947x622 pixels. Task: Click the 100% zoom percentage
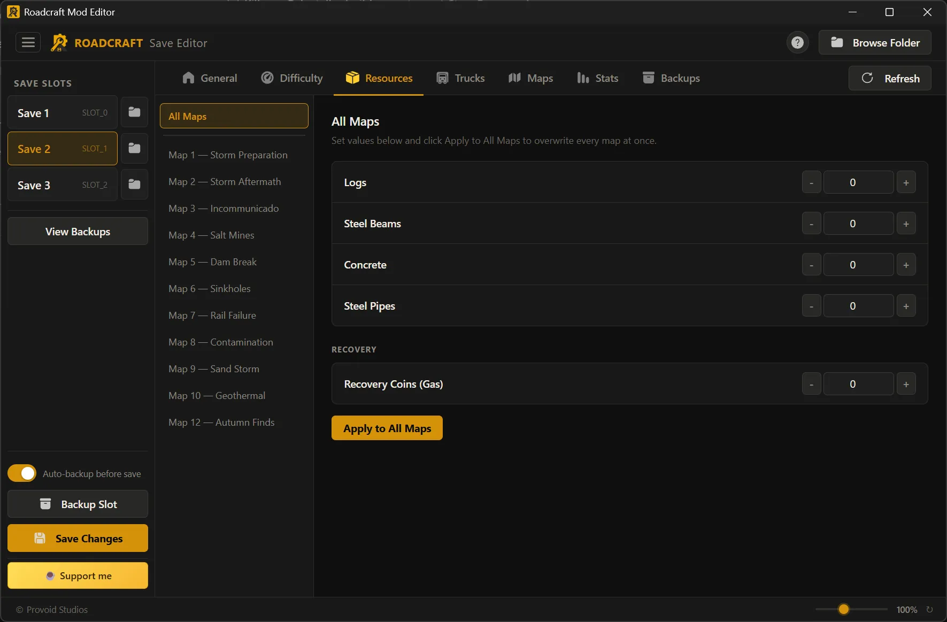(x=906, y=610)
